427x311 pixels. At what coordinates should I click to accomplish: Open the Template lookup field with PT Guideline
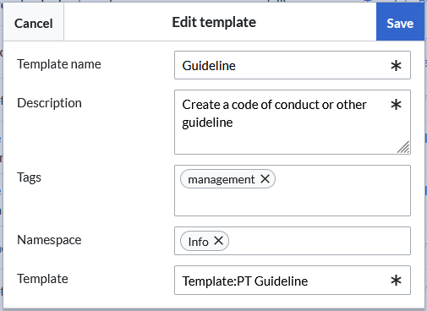point(293,280)
